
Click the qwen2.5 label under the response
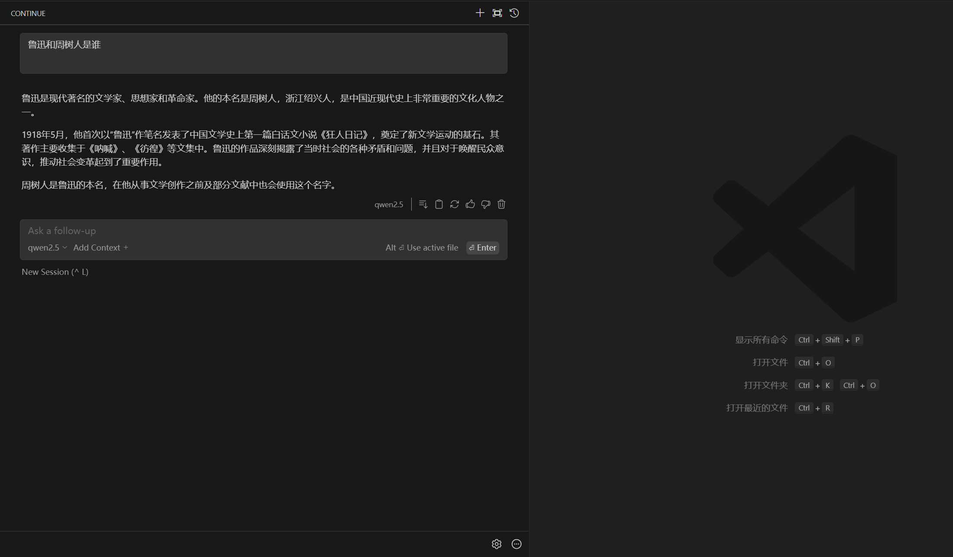388,204
